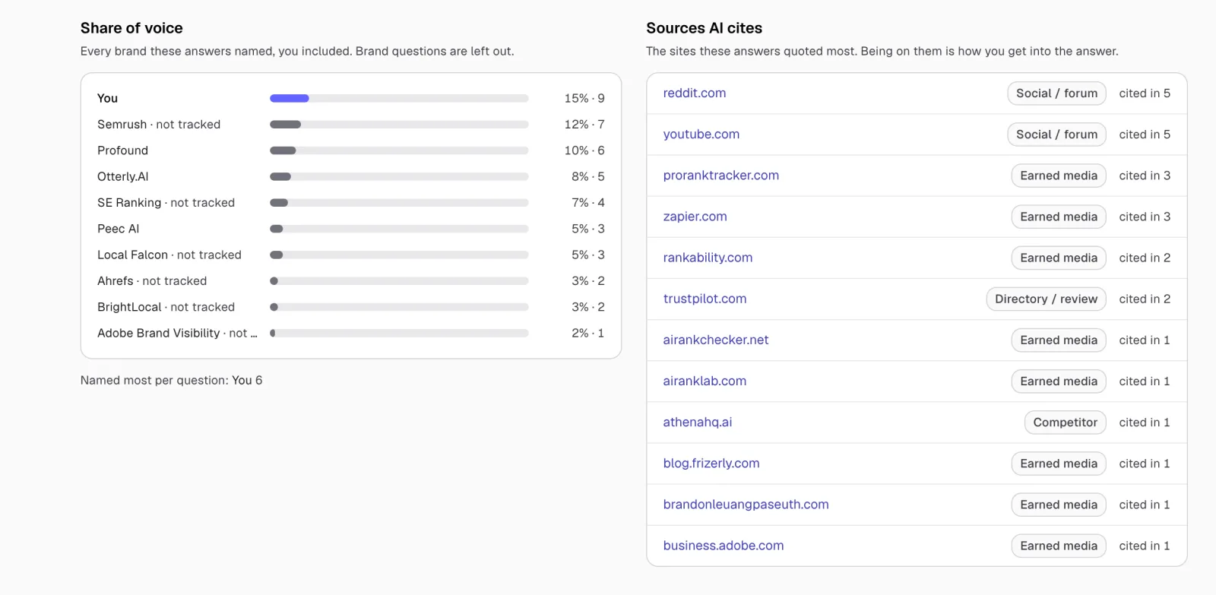Image resolution: width=1216 pixels, height=595 pixels.
Task: Click Earned media tag on rankability.com row
Action: (x=1059, y=257)
